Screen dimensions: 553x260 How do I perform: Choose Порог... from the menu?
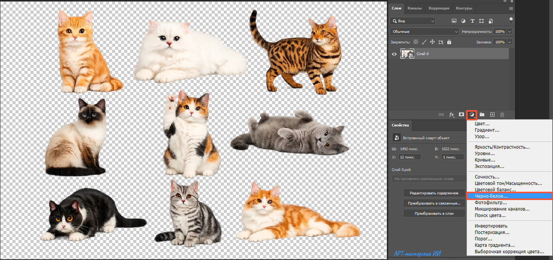coord(509,239)
